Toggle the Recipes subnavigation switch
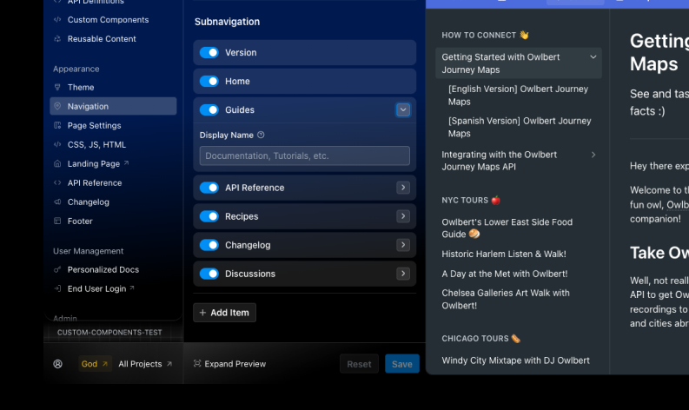The image size is (689, 410). pos(209,216)
